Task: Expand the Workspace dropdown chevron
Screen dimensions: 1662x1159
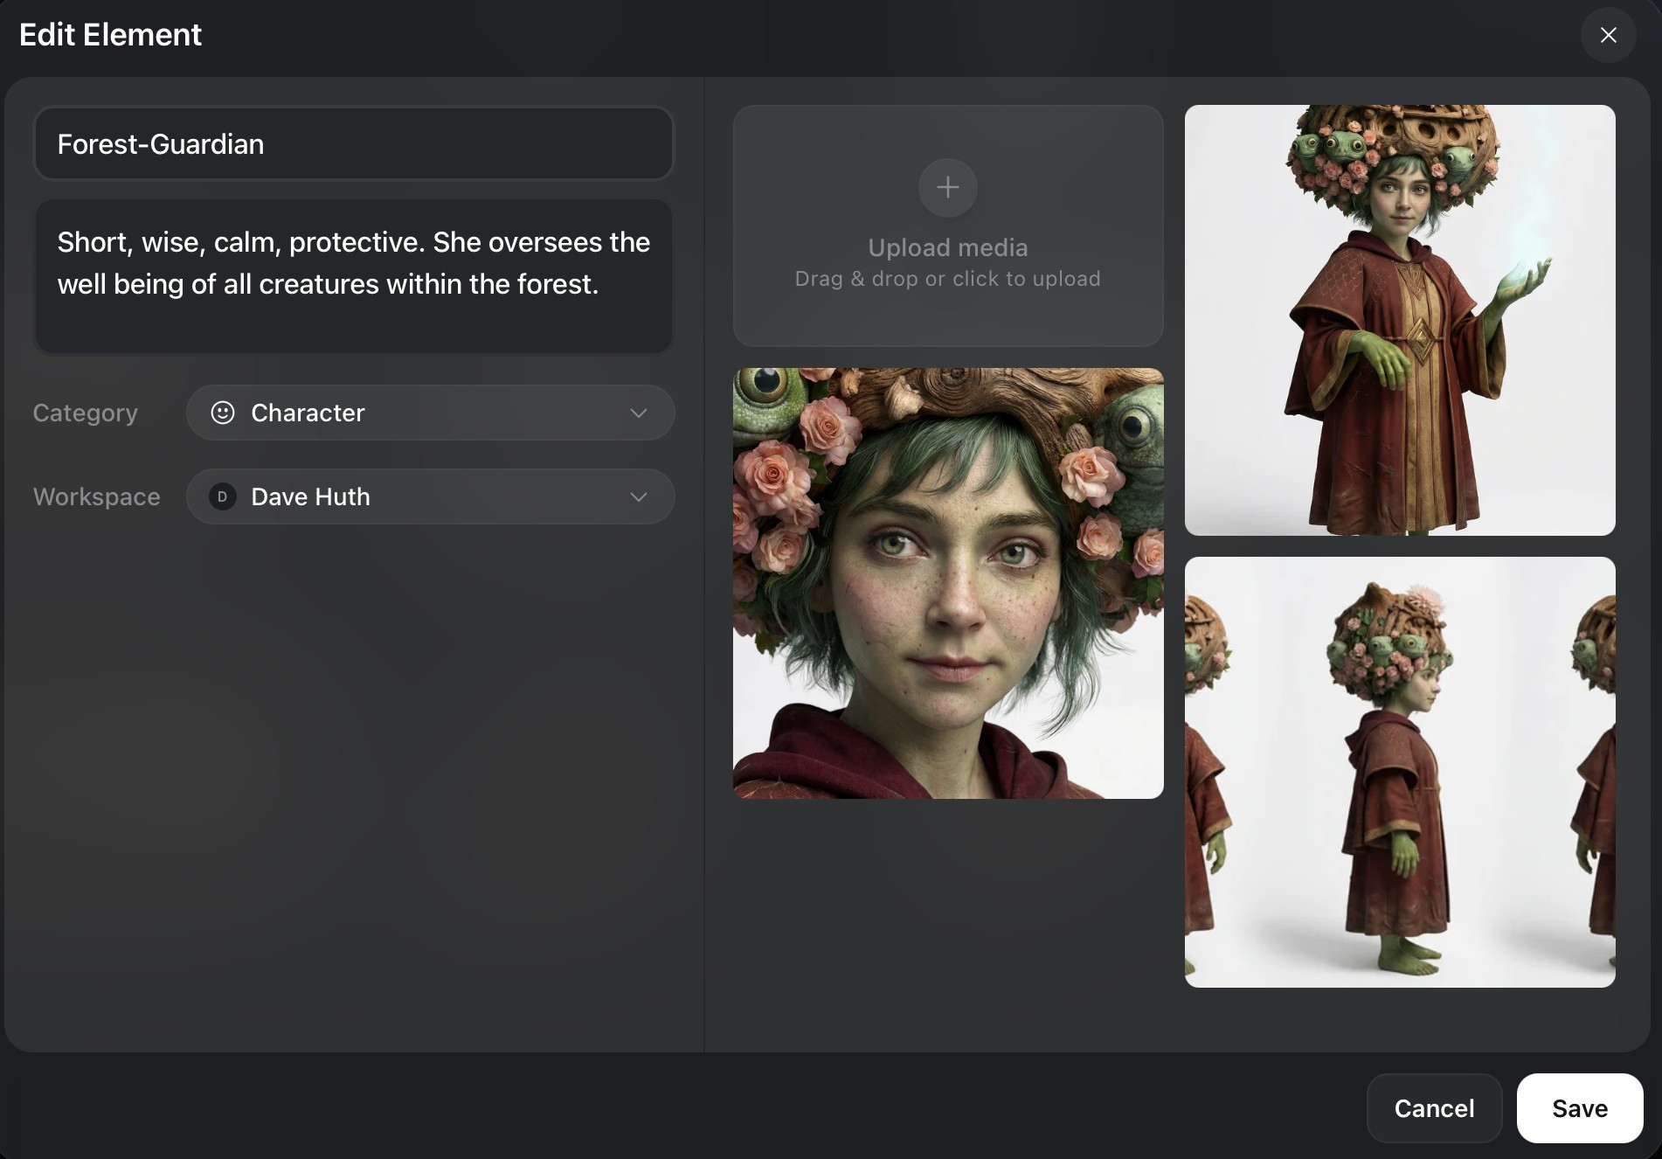Action: 639,496
